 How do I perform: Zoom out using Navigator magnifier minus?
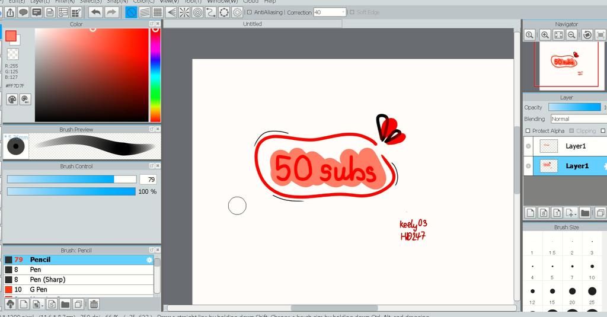571,35
